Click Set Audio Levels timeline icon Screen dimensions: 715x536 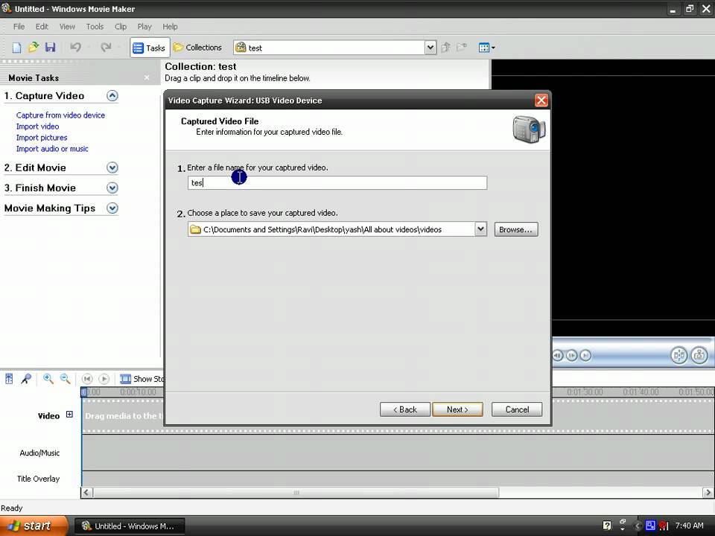click(x=9, y=379)
